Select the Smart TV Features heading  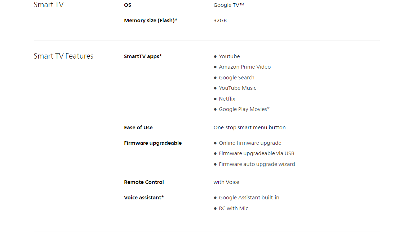pos(63,56)
